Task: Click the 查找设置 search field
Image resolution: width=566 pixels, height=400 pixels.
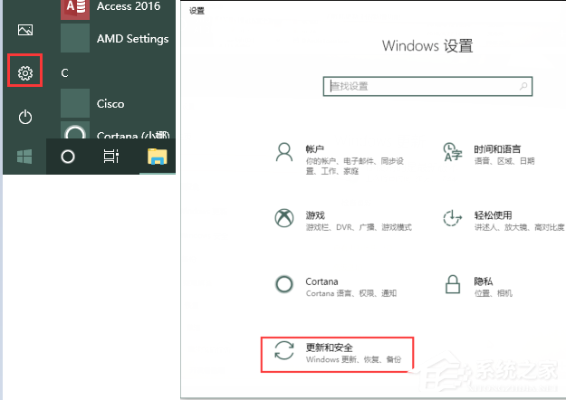Action: 427,86
